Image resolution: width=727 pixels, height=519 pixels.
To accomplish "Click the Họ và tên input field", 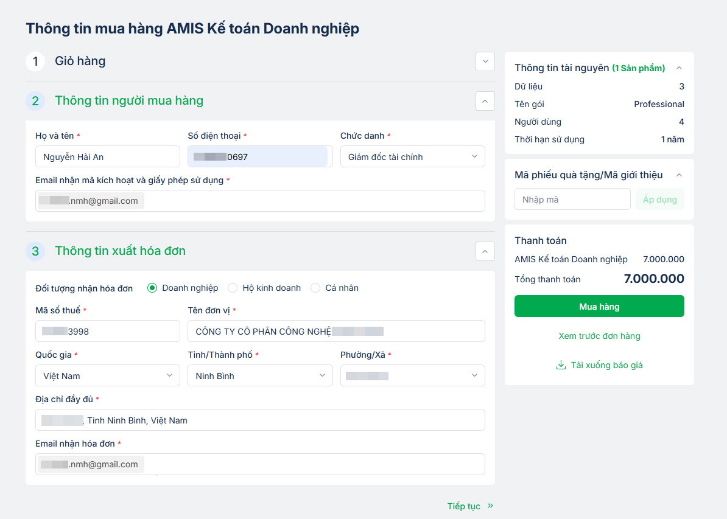I will (108, 157).
